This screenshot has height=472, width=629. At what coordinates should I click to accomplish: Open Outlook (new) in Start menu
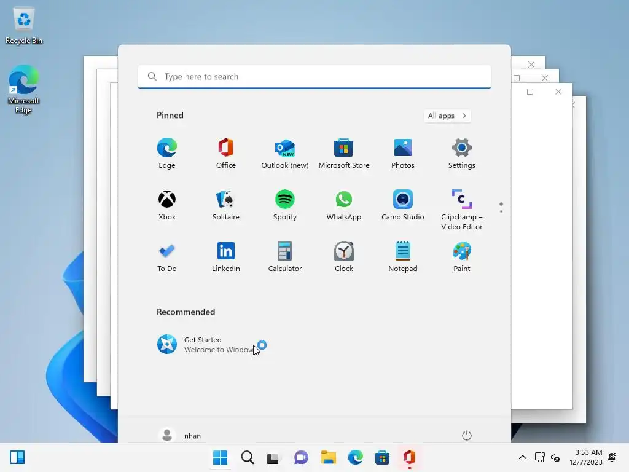point(285,153)
